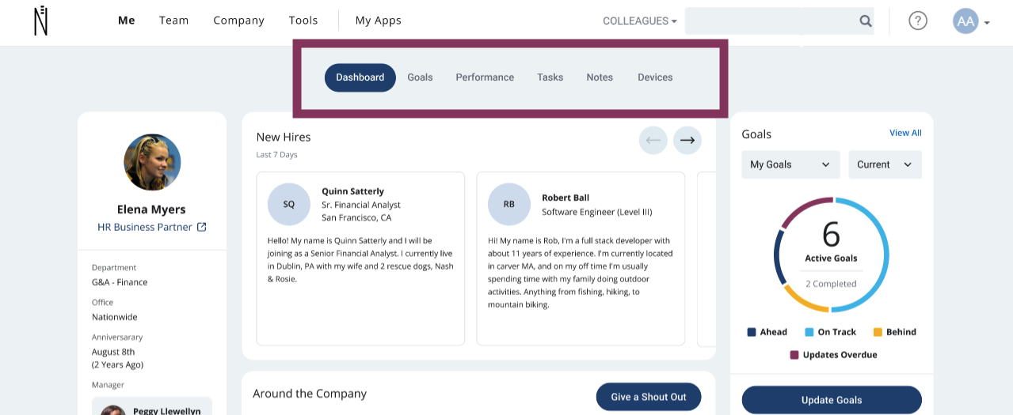Open the COLLEAGUES search filter dropdown
Viewport: 1013px width, 415px height.
[x=640, y=21]
